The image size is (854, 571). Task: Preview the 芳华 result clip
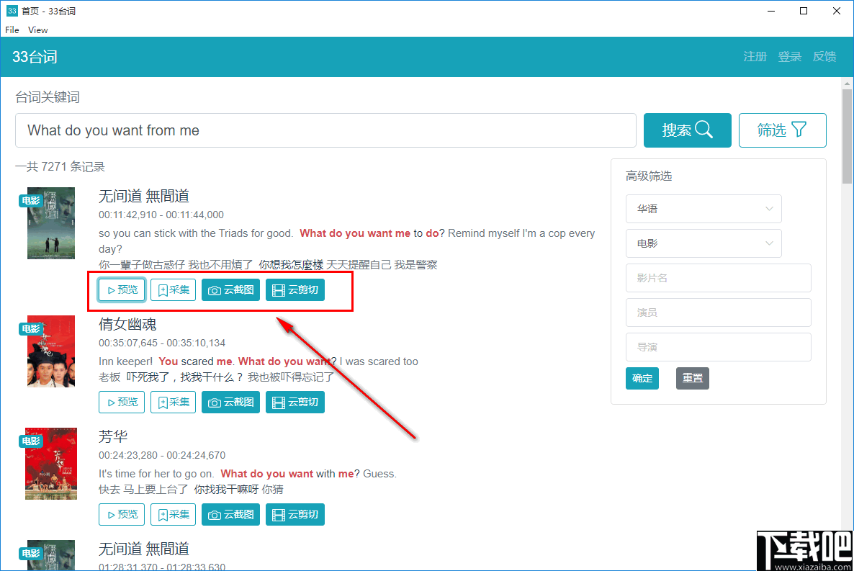[x=122, y=514]
